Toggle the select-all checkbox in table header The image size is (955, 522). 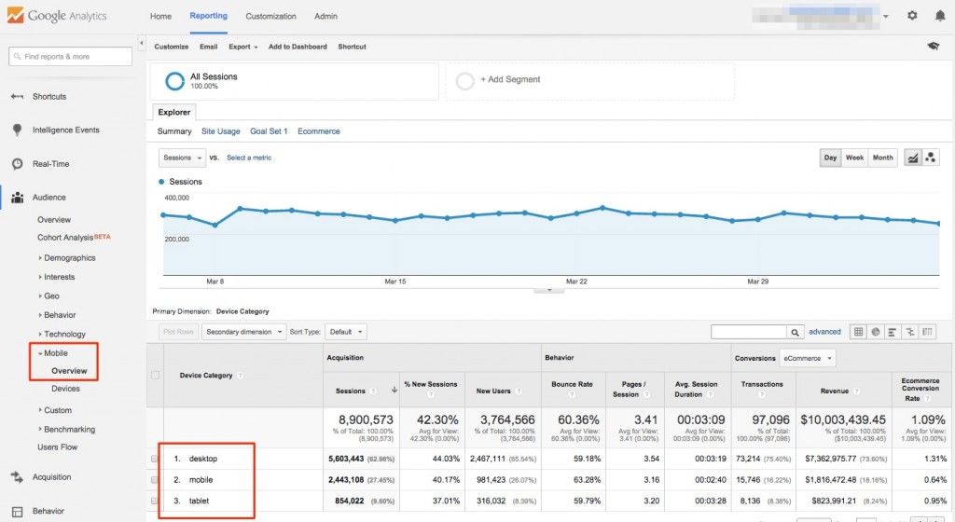point(155,376)
